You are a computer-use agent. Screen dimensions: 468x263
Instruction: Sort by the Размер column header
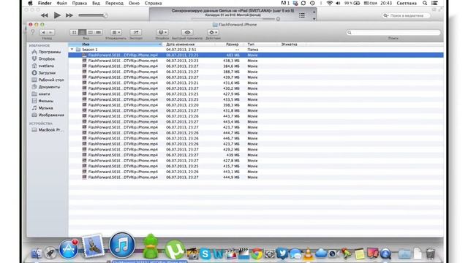[230, 44]
